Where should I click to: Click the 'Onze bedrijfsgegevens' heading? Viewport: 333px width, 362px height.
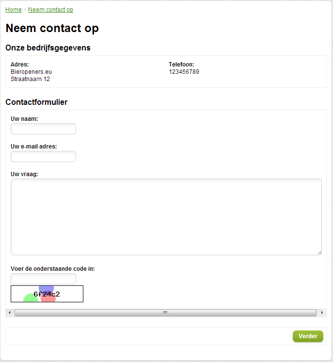pos(48,48)
